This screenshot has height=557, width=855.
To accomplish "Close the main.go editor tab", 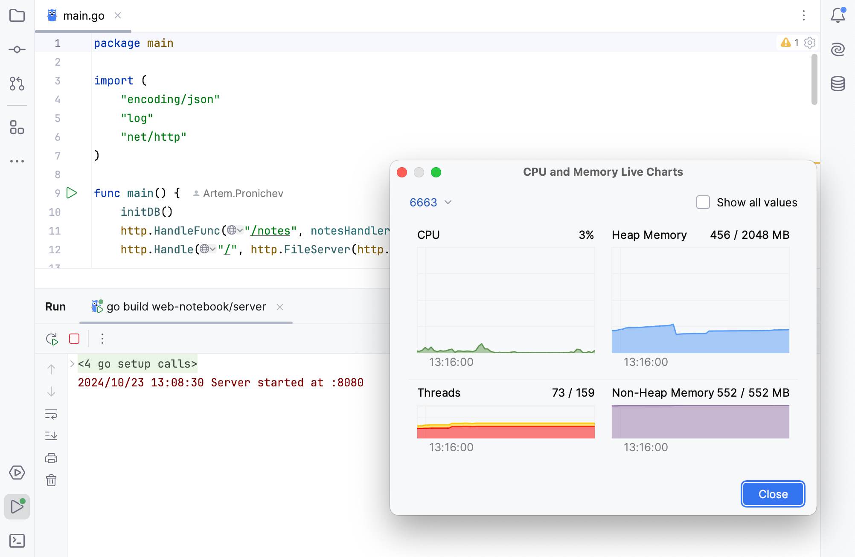I will (x=118, y=16).
